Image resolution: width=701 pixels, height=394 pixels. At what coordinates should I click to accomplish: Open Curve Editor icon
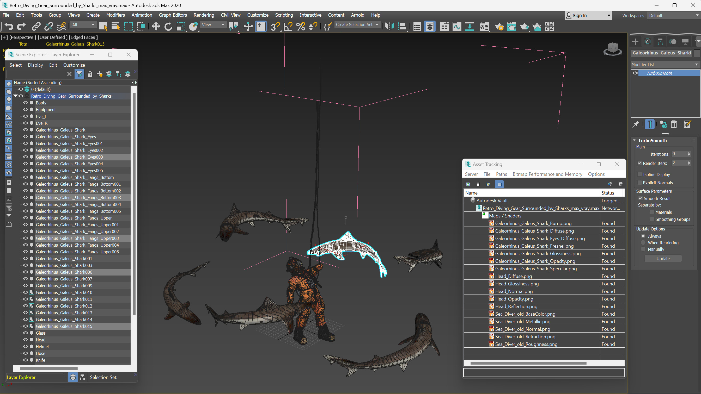tap(457, 26)
